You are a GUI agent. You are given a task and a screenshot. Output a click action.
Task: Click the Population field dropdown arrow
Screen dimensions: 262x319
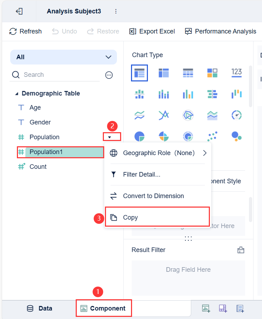point(110,137)
